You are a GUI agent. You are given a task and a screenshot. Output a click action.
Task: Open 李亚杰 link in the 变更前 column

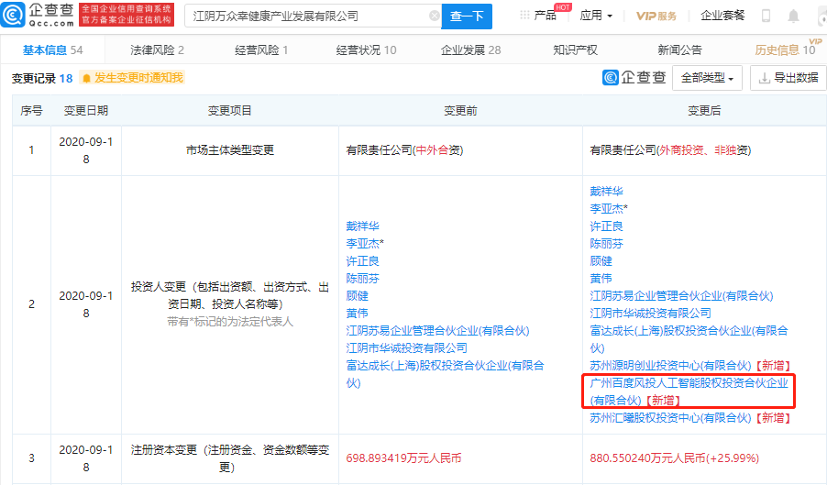coord(365,244)
